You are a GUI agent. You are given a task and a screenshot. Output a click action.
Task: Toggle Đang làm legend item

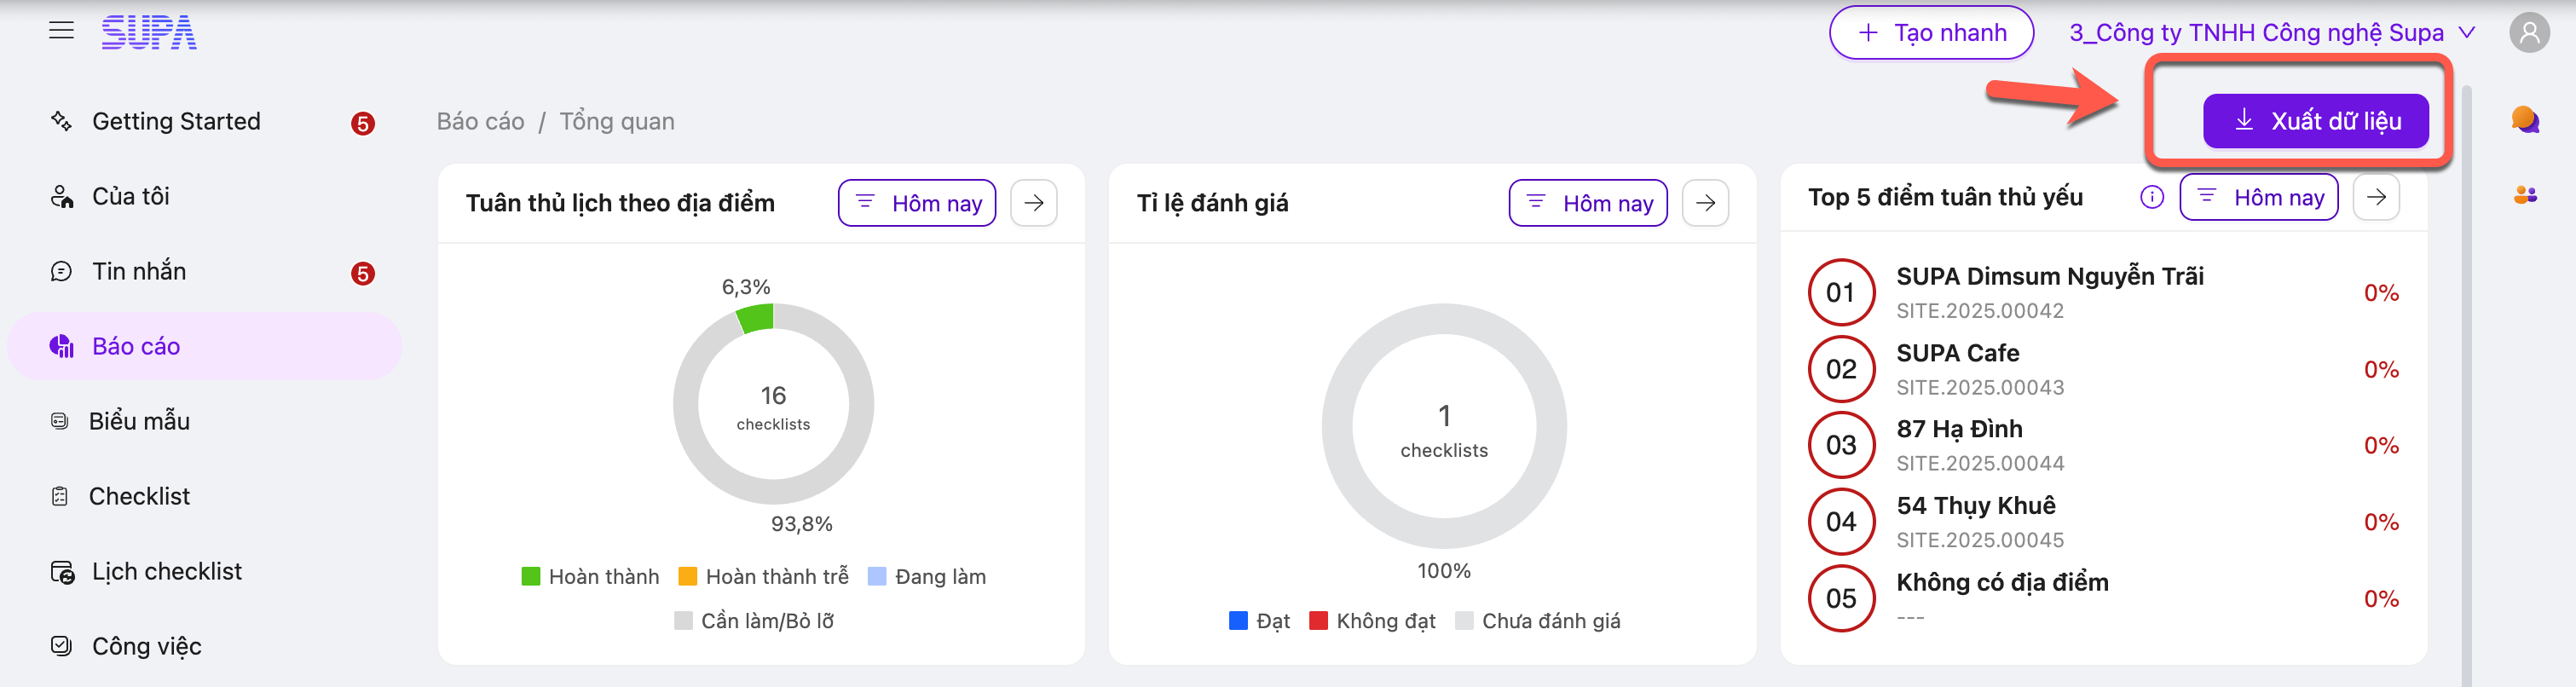pyautogui.click(x=927, y=577)
